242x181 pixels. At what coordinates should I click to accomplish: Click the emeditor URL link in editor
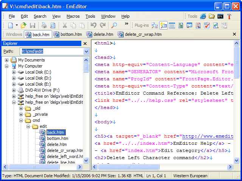pos(208,136)
